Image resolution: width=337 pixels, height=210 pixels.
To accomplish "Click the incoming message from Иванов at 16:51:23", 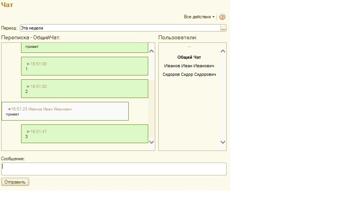I will [x=65, y=111].
